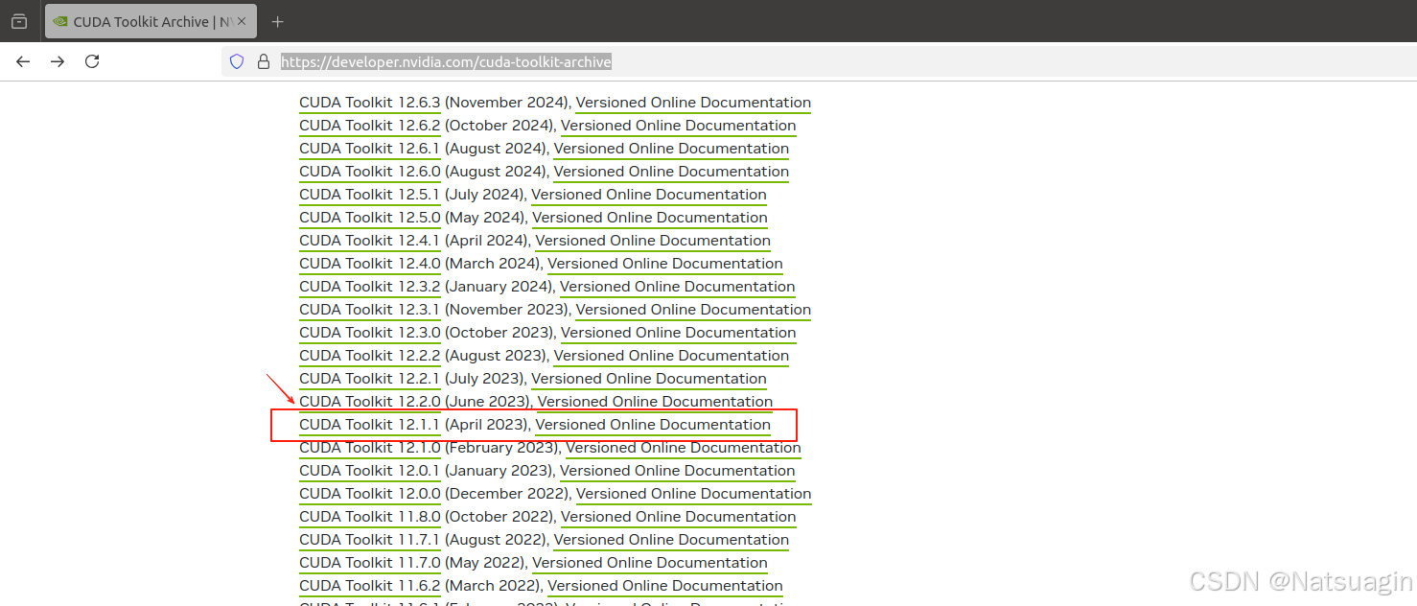
Task: Select the CUDA Toolkit Archive tab
Action: click(x=151, y=21)
